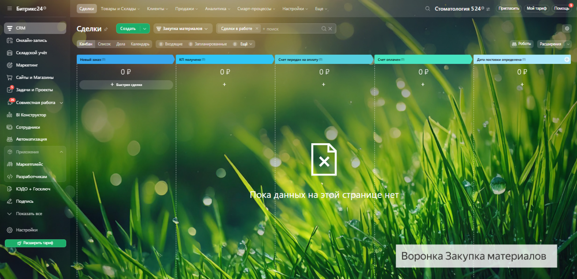
Task: Pin the Сделки page using the pin icon
Action: (105, 29)
